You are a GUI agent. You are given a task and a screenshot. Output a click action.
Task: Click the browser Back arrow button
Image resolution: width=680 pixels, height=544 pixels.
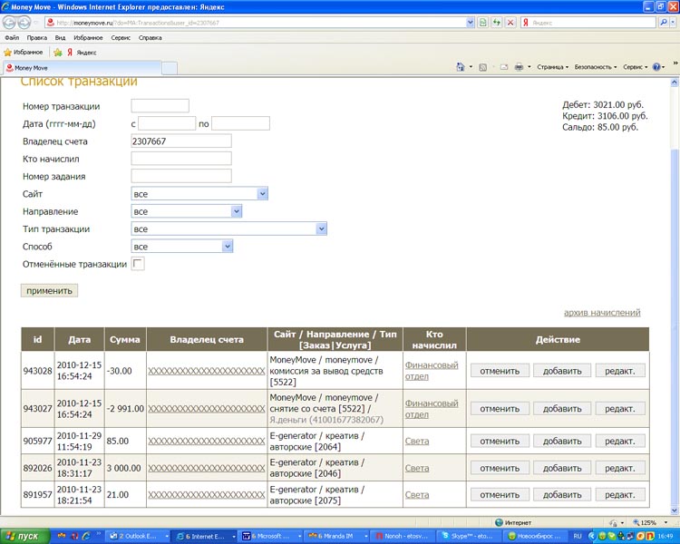(x=9, y=22)
